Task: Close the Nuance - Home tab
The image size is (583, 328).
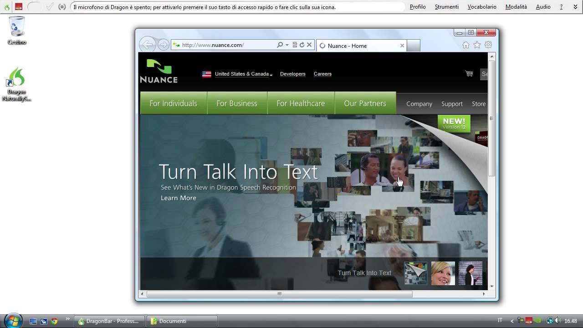Action: [402, 46]
